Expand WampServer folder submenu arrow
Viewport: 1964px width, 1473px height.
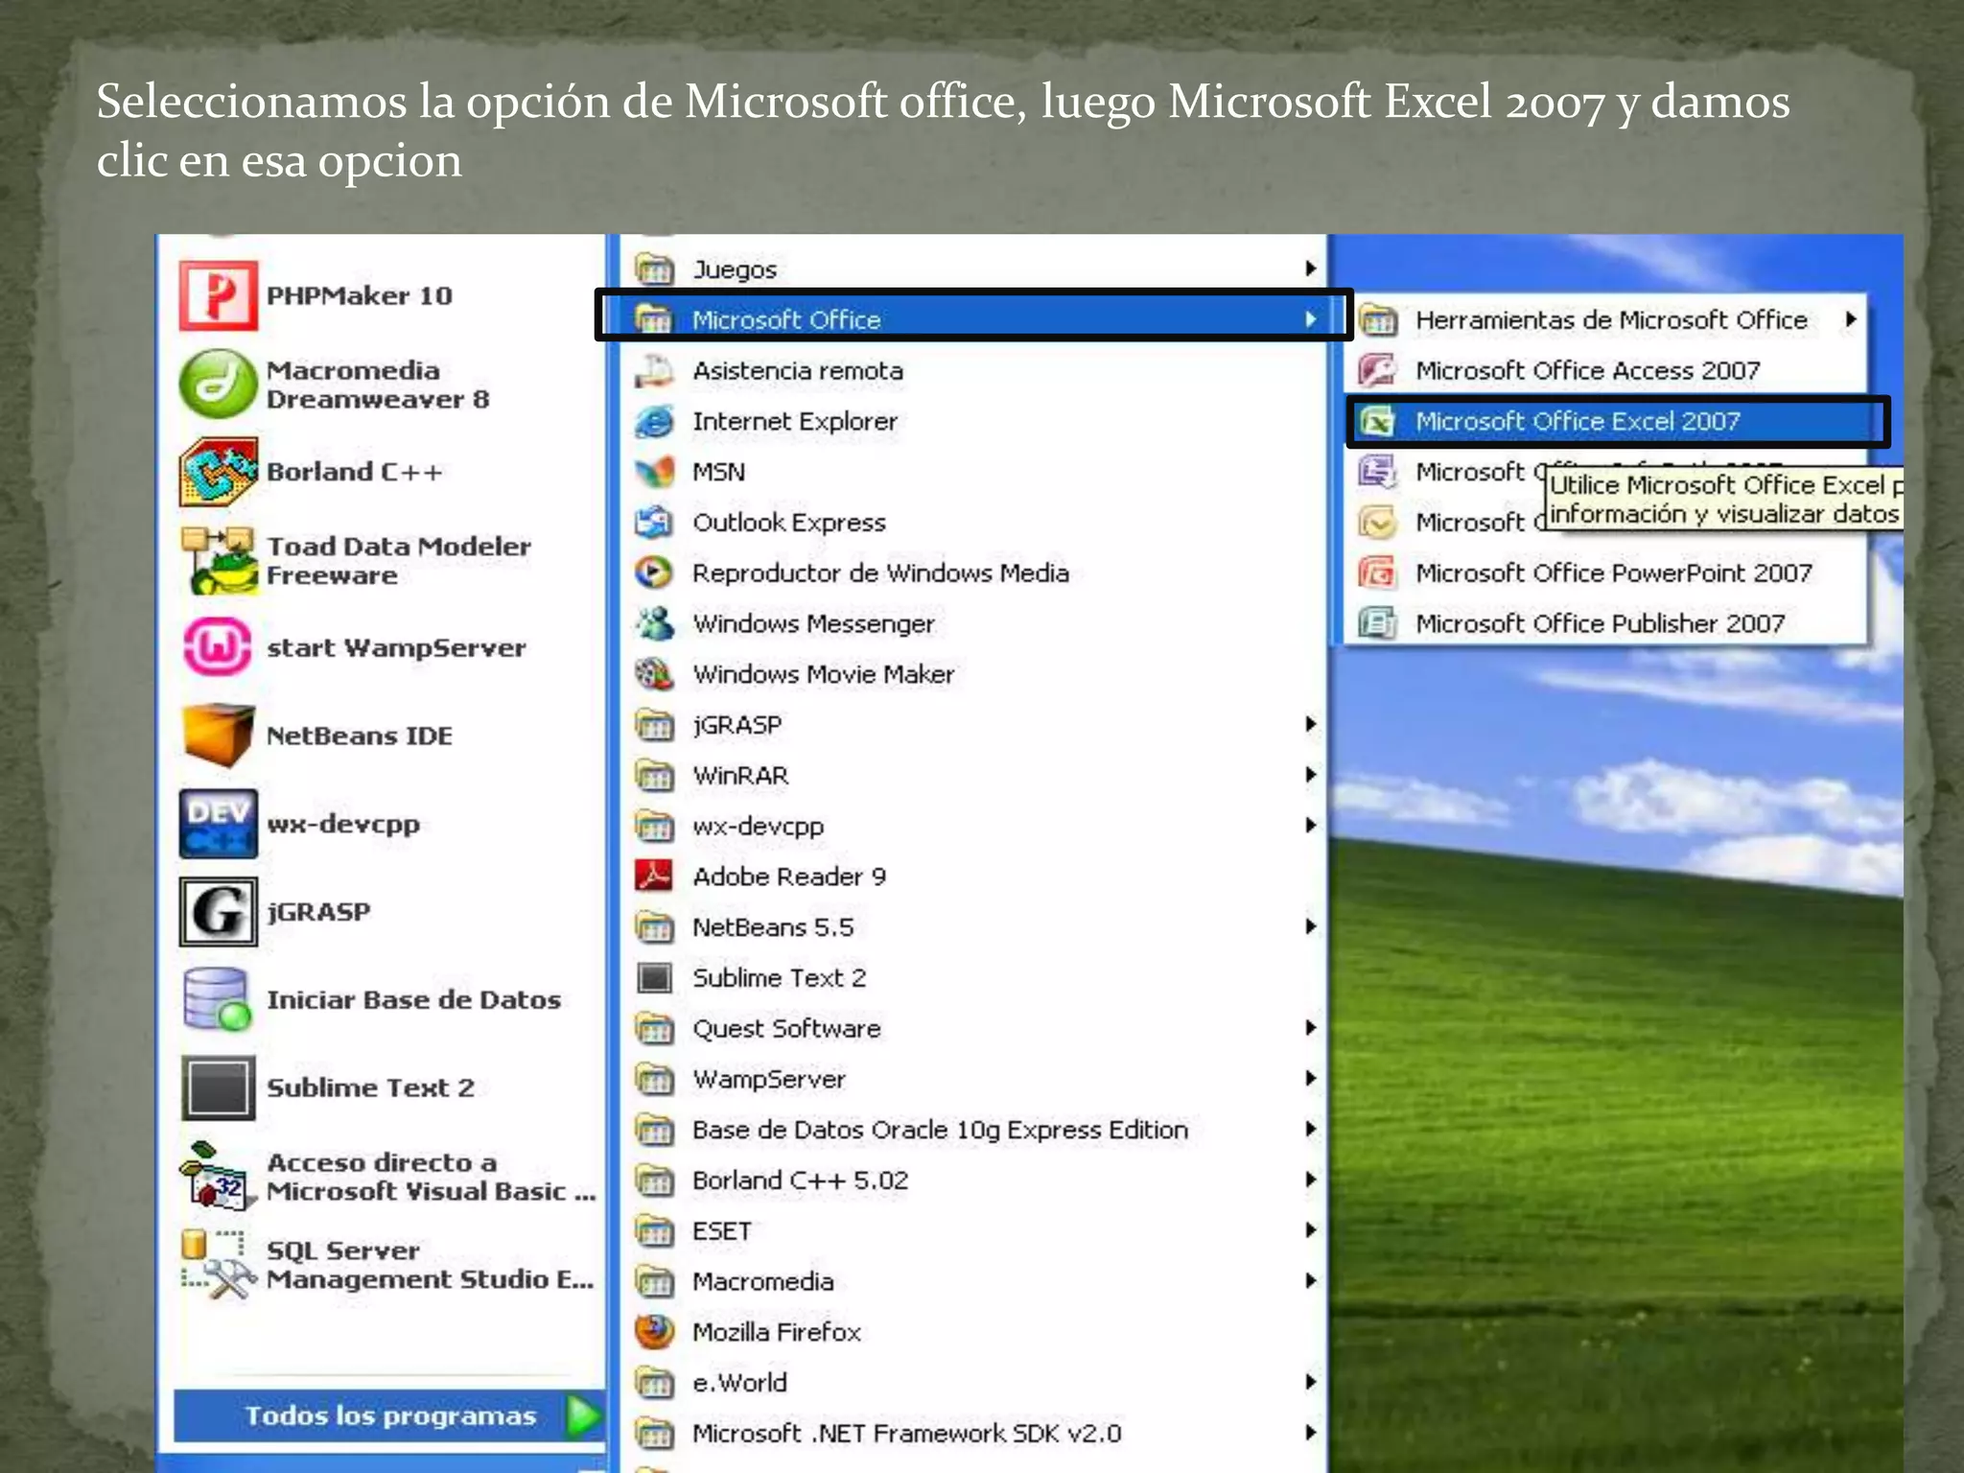1310,1079
